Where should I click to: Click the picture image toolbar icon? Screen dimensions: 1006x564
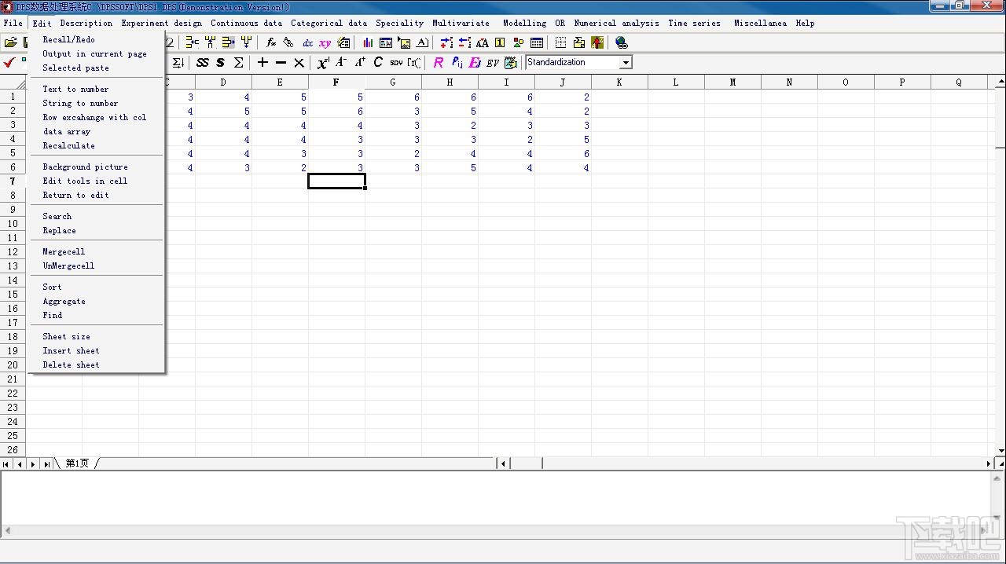point(404,42)
